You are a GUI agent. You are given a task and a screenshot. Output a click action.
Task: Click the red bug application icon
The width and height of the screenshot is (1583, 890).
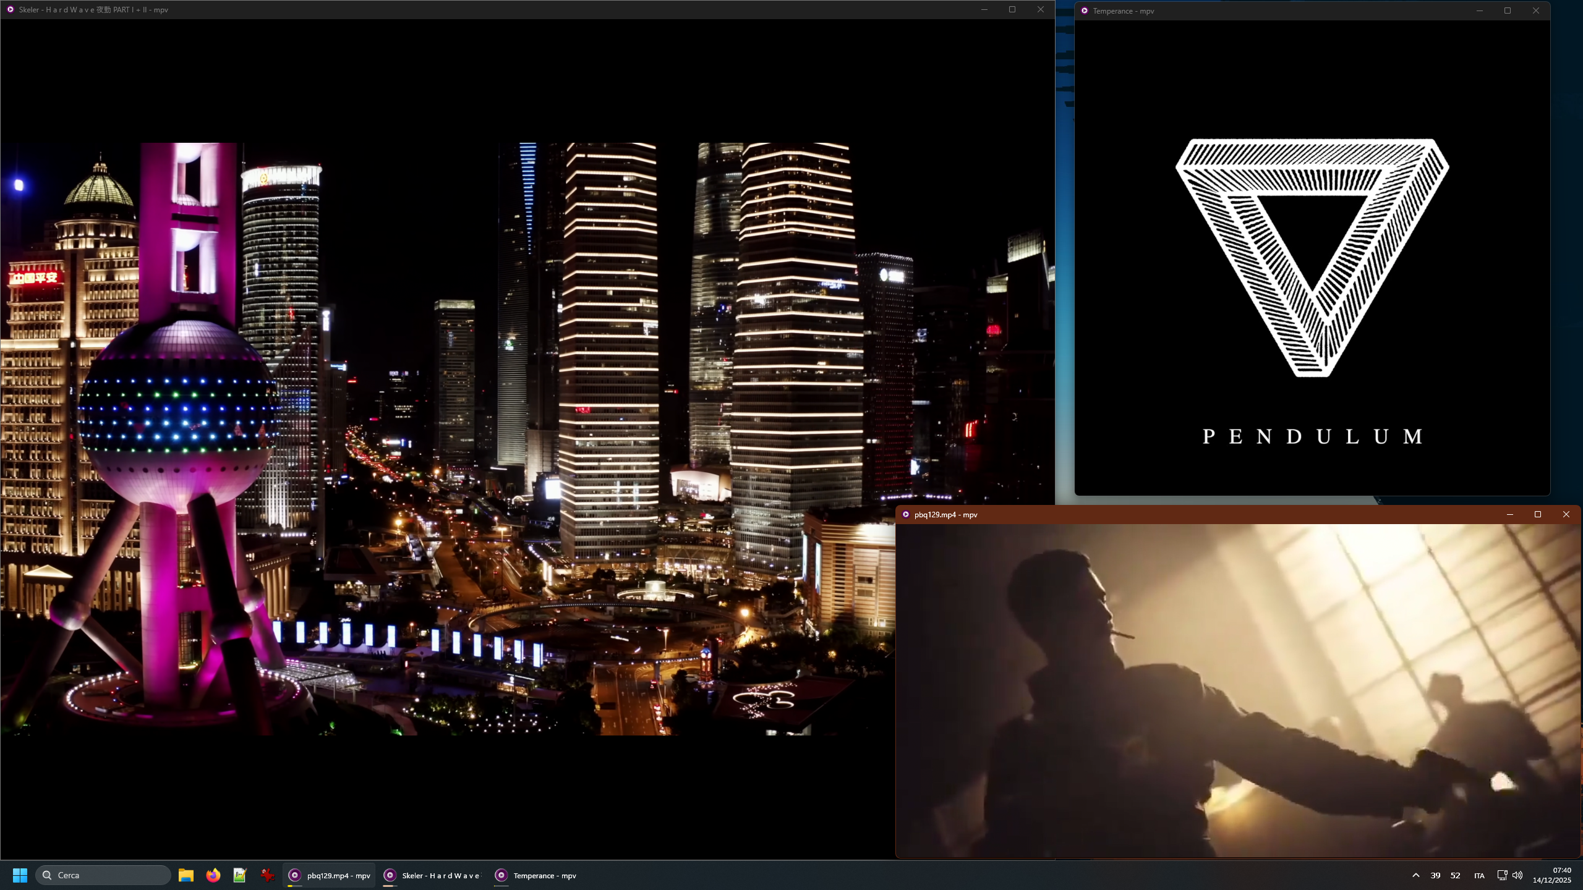(x=267, y=875)
